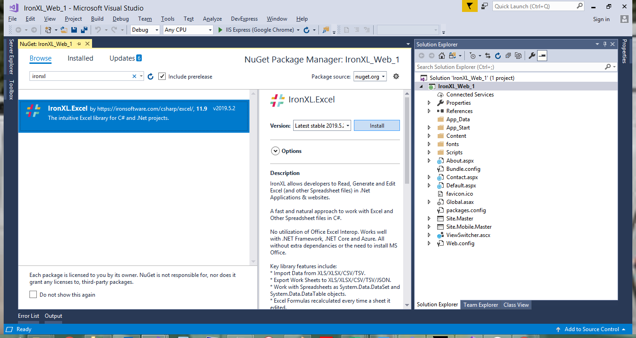The width and height of the screenshot is (636, 338).
Task: Click the package description scrollbar
Action: [407, 141]
